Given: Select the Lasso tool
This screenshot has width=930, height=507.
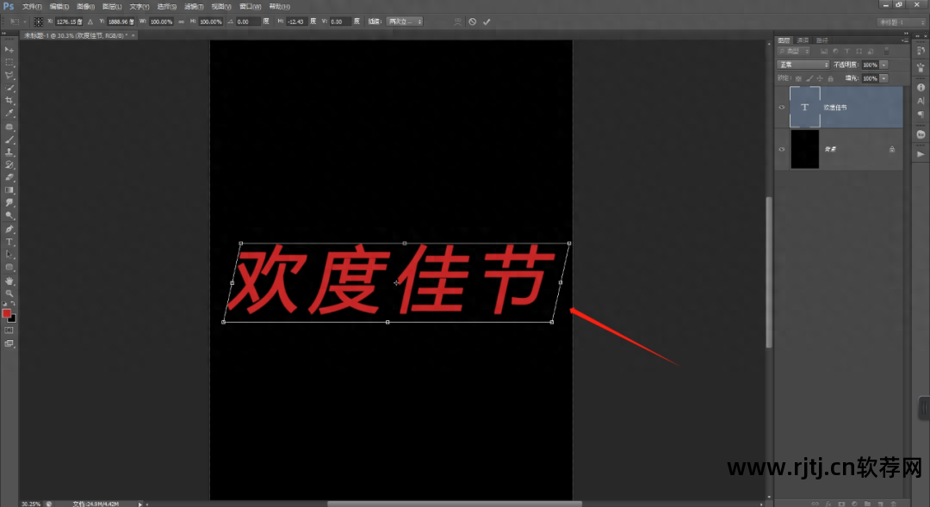Looking at the screenshot, I should point(9,76).
